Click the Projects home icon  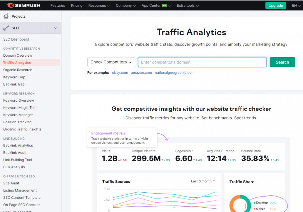click(x=6, y=17)
